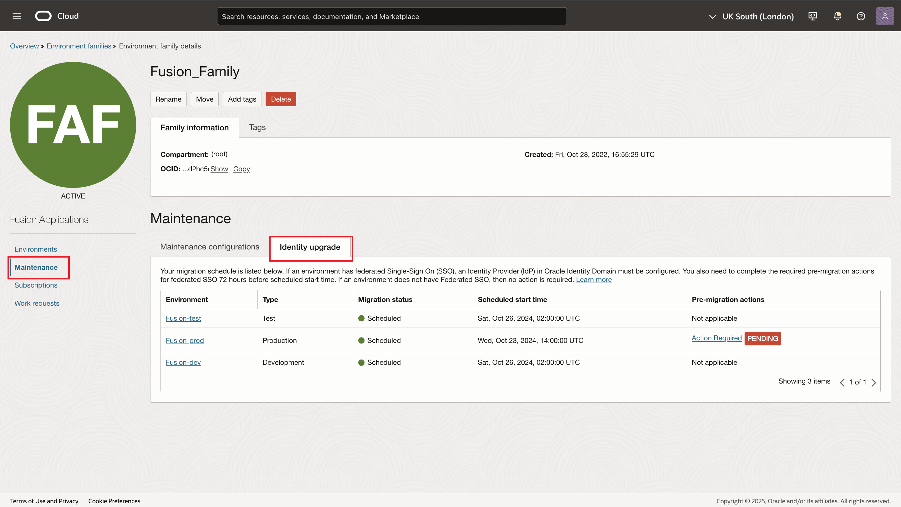Open Cookie Preferences

(x=114, y=501)
